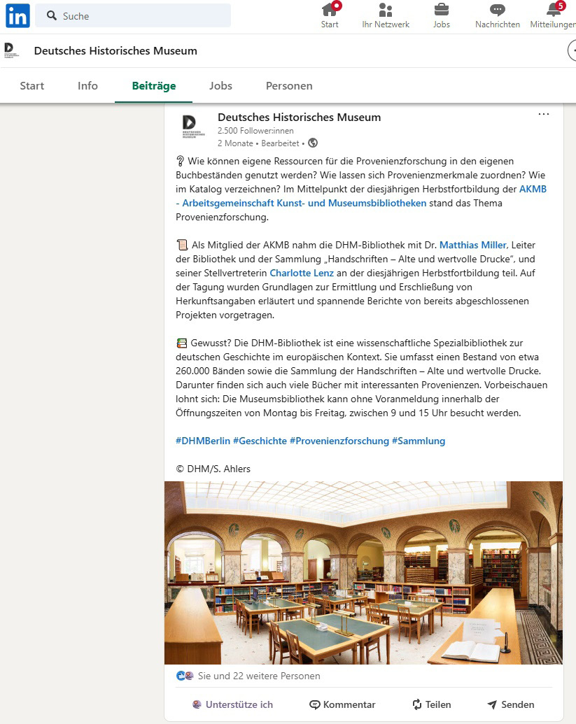Click the globe visibility icon on the post
This screenshot has height=724, width=576.
coord(313,143)
